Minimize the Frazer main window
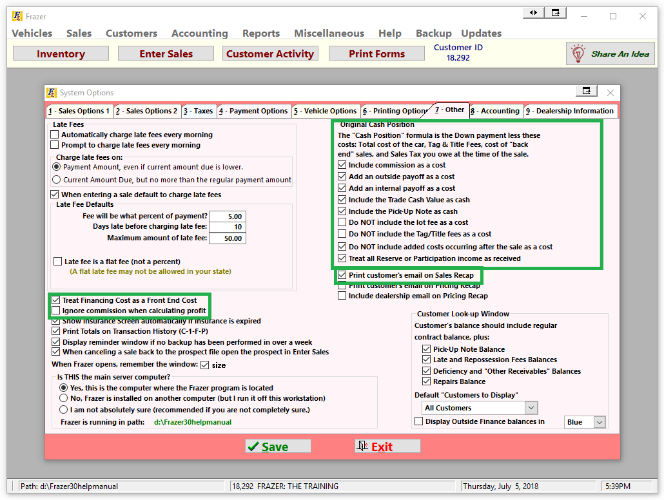 pos(584,16)
